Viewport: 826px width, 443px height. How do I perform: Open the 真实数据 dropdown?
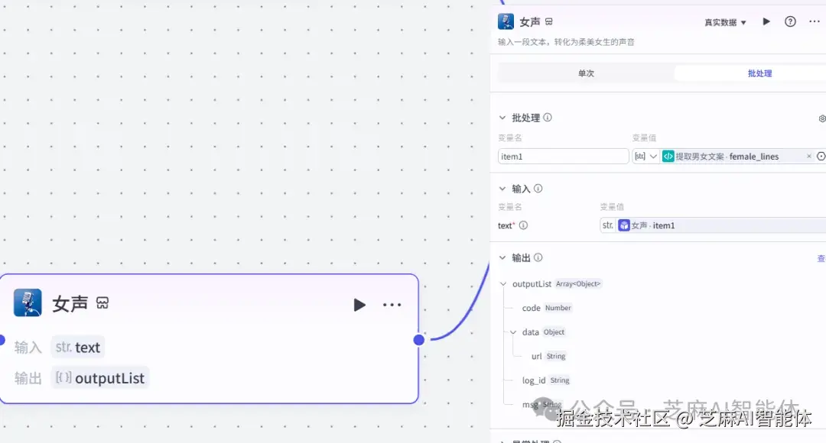tap(725, 21)
